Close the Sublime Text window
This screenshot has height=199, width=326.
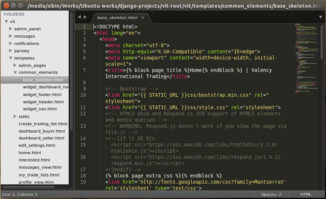point(7,5)
